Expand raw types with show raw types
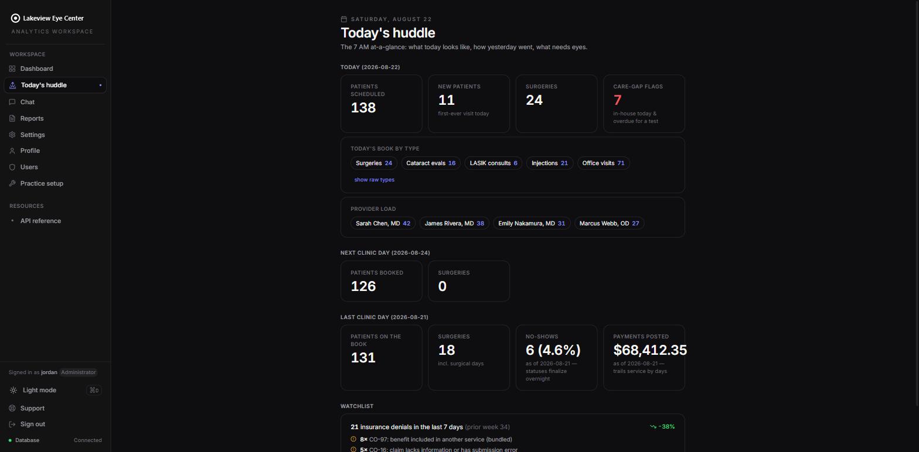The height and width of the screenshot is (452, 919). pos(375,180)
